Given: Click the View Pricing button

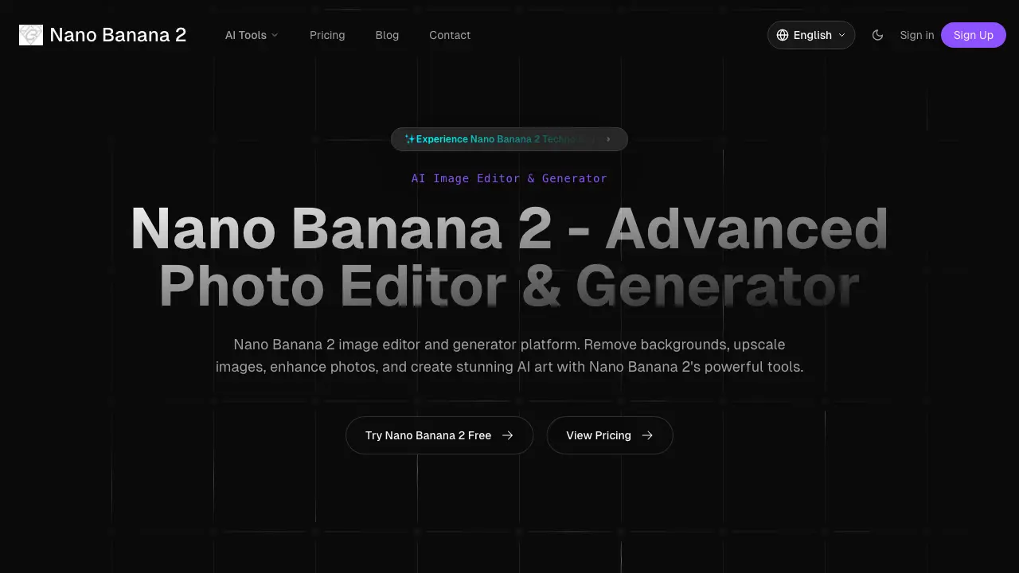Looking at the screenshot, I should point(610,435).
